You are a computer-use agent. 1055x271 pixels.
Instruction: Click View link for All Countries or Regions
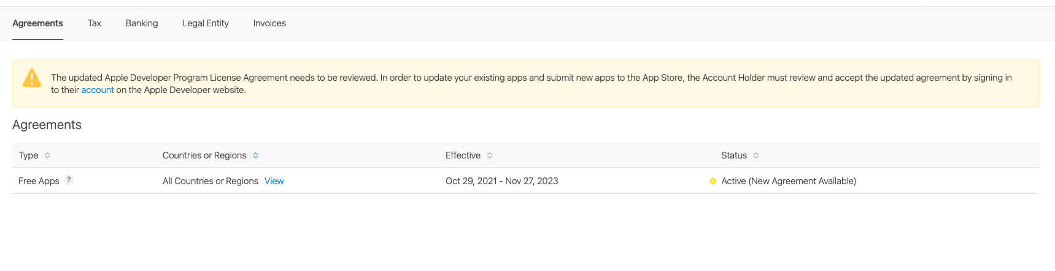tap(274, 181)
